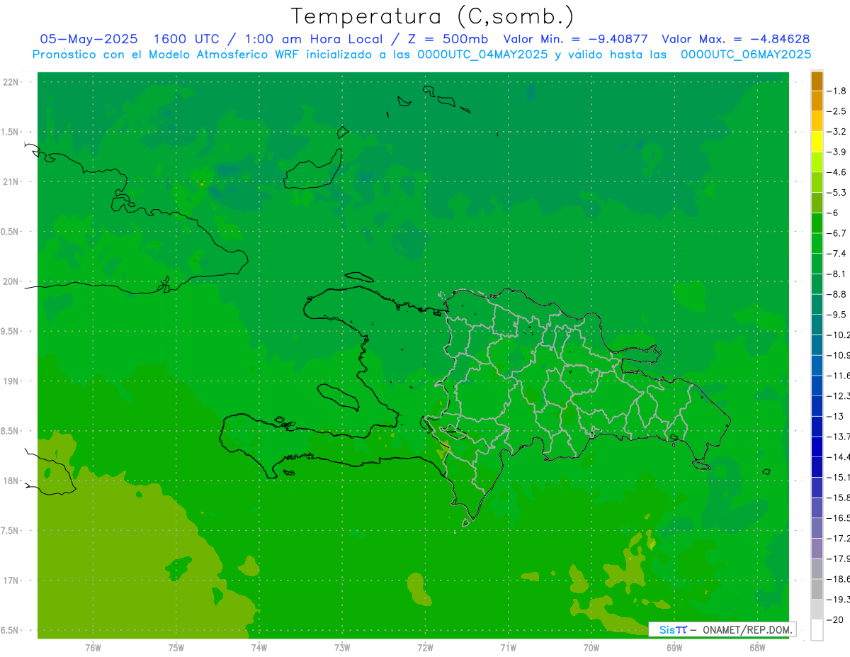Pick blue legend swatch between -13 and -13.7

(x=817, y=426)
